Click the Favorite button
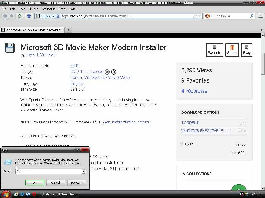The height and width of the screenshot is (198, 265). [214, 50]
